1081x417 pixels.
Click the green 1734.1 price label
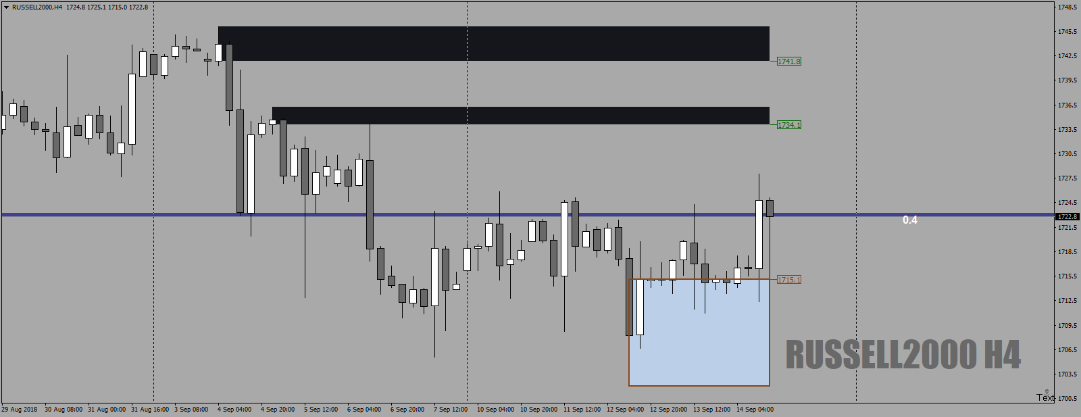click(x=788, y=125)
